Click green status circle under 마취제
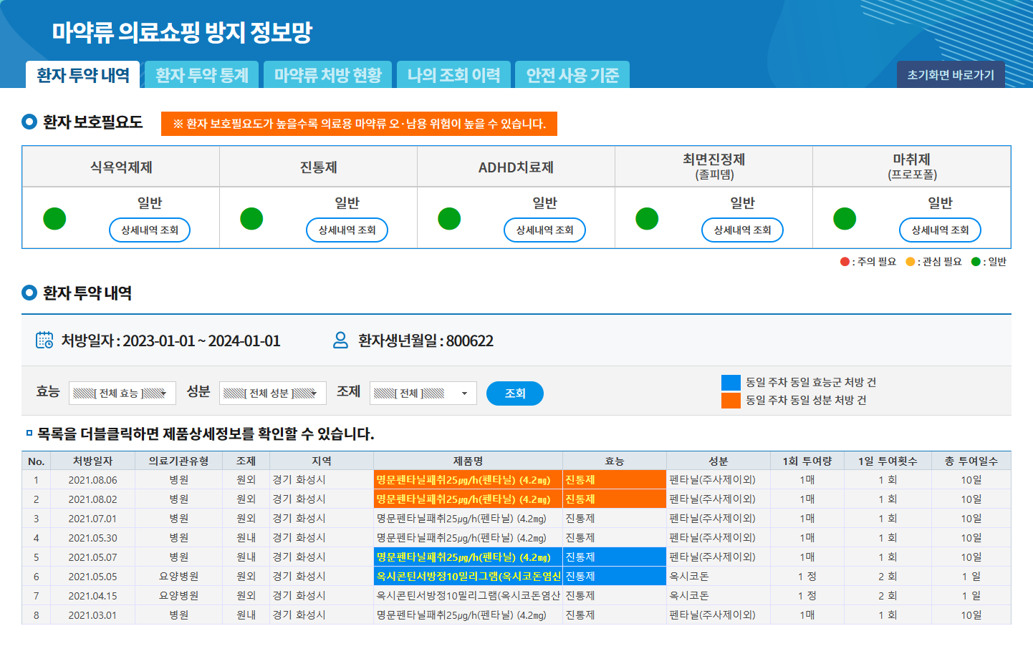This screenshot has height=646, width=1033. (845, 218)
